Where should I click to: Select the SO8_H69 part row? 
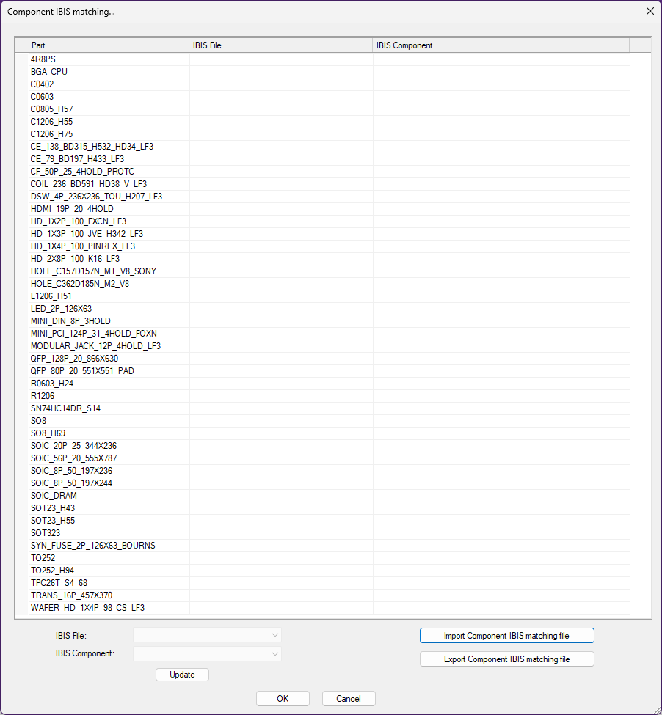(48, 433)
